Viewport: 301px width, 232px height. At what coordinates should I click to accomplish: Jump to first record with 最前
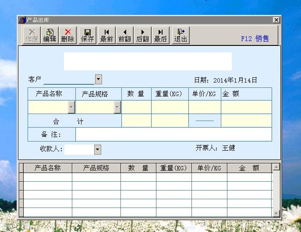coord(106,35)
